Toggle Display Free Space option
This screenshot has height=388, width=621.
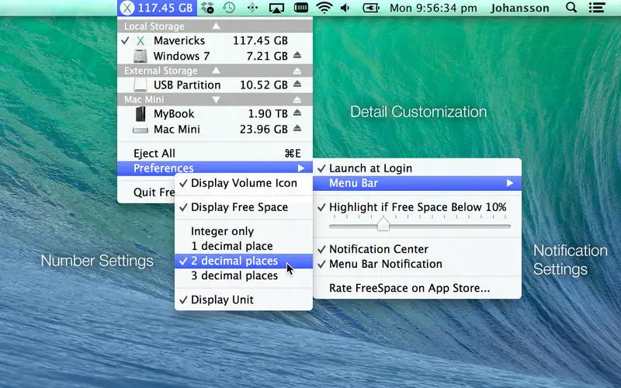click(244, 207)
